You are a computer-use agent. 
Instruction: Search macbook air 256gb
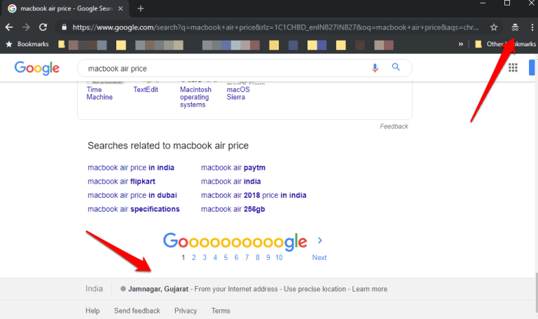233,209
